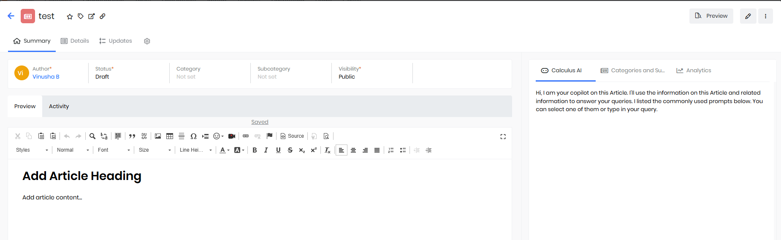Open the Size dropdown

[155, 150]
